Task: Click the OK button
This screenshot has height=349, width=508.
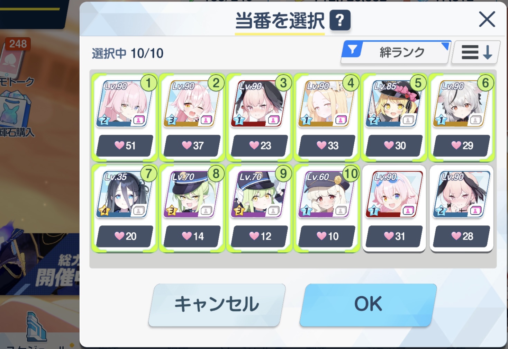Action: coord(368,305)
